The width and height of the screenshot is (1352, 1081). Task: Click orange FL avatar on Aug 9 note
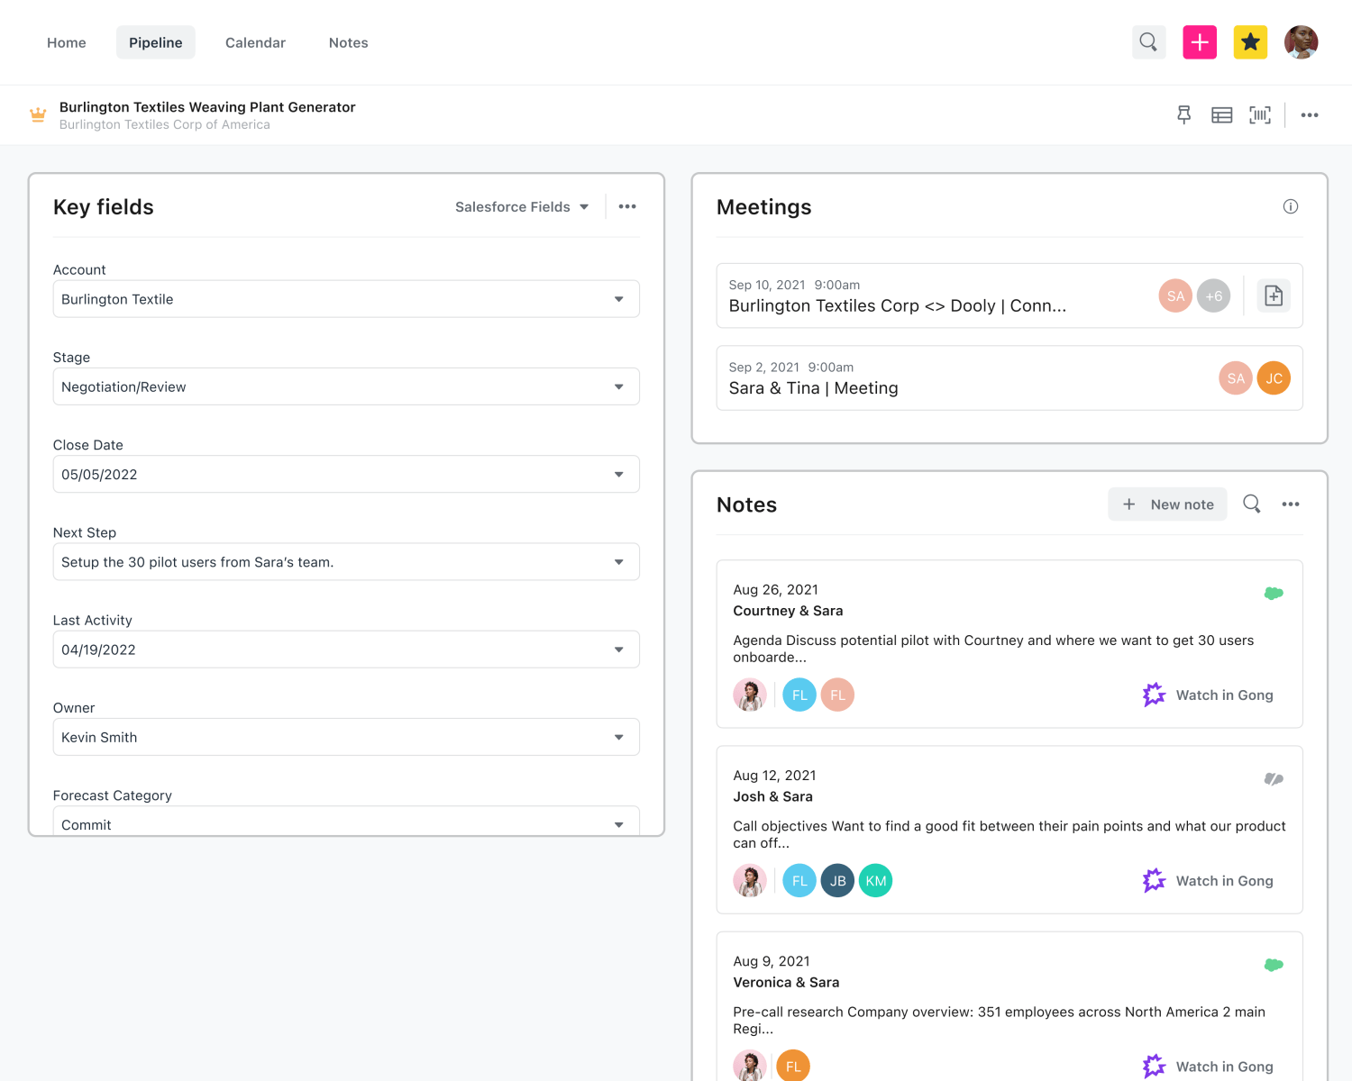793,1066
